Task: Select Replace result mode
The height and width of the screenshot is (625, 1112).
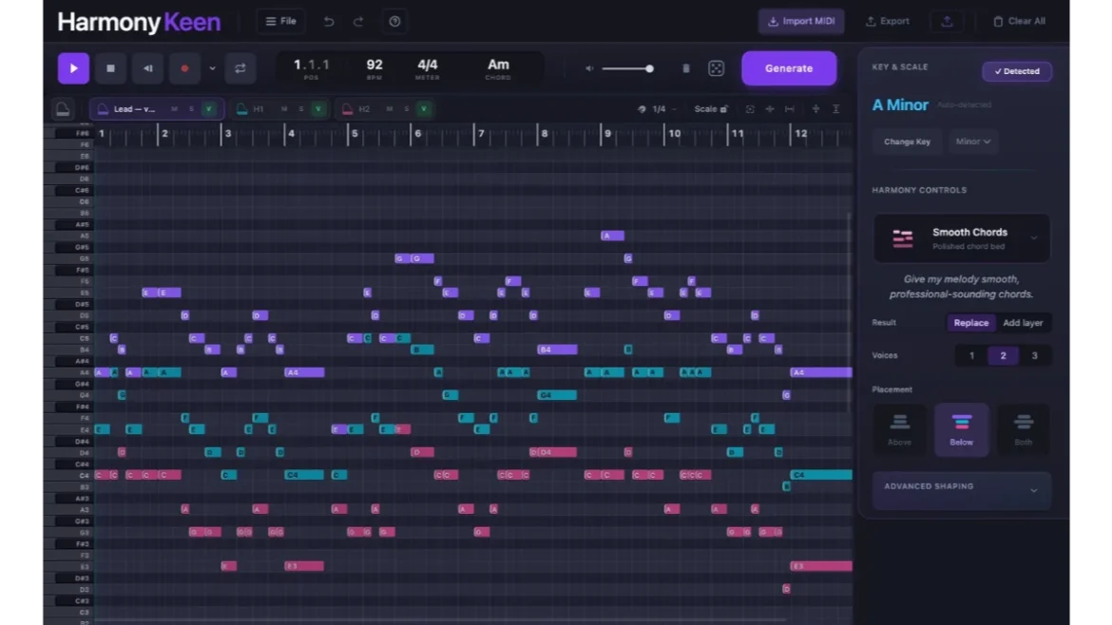Action: [971, 322]
